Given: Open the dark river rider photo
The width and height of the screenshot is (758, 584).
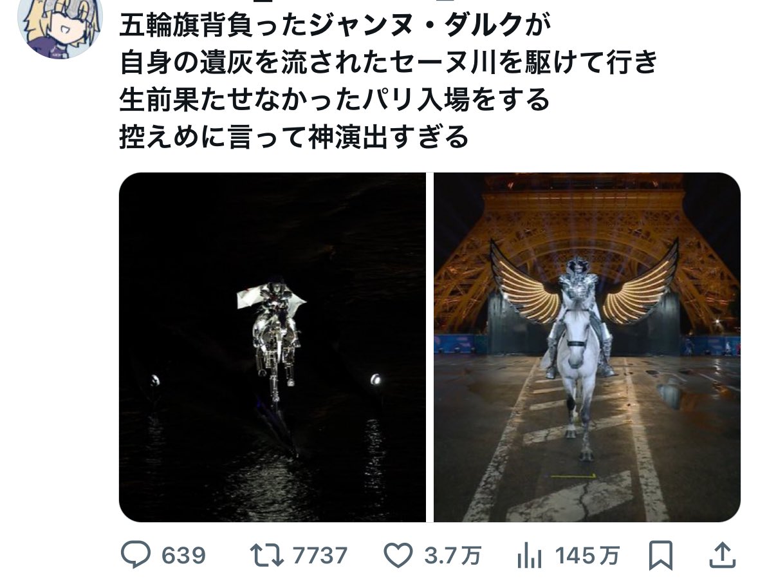Looking at the screenshot, I should 272,347.
